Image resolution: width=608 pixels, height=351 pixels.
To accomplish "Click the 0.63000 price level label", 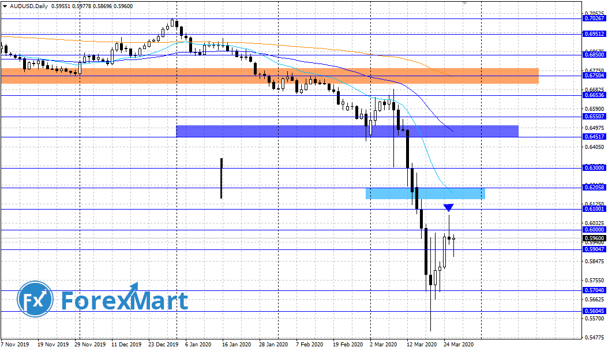I will [x=594, y=168].
